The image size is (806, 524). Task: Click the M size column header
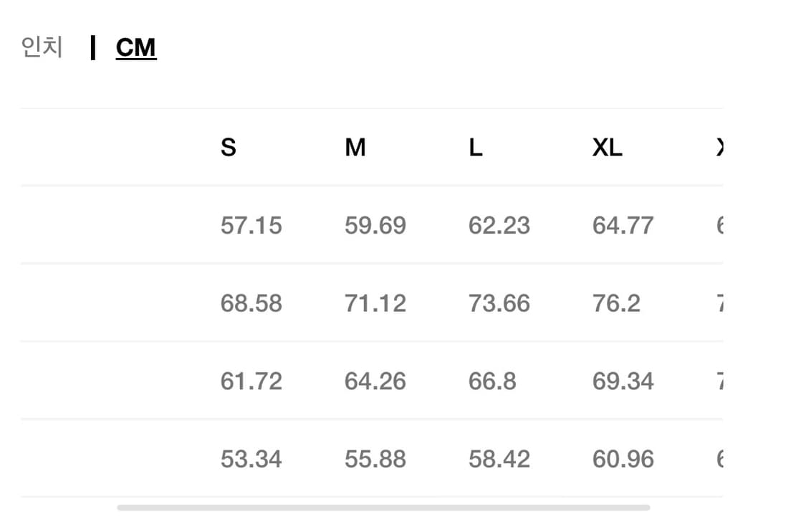coord(355,148)
